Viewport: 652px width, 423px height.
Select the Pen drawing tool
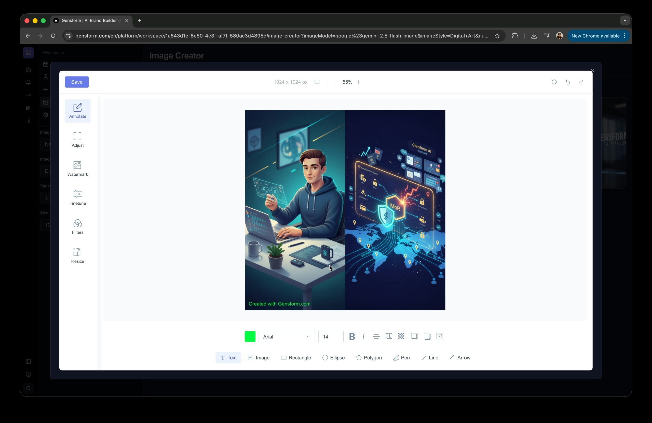[x=402, y=357]
